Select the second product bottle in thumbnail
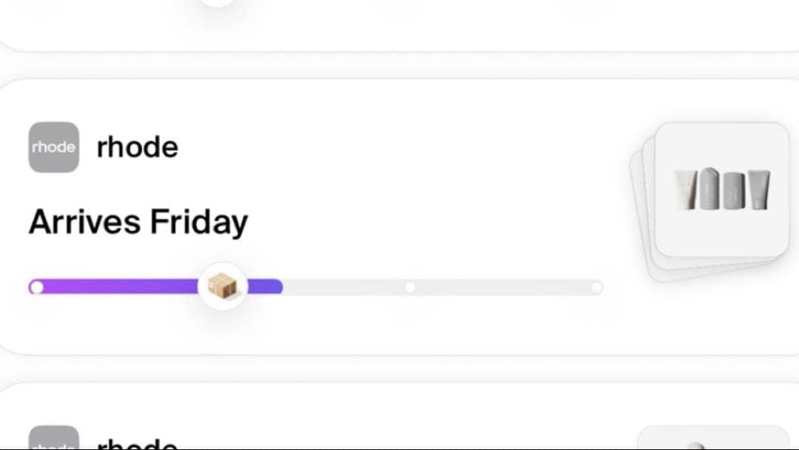Screen dimensions: 799x450 pos(708,189)
